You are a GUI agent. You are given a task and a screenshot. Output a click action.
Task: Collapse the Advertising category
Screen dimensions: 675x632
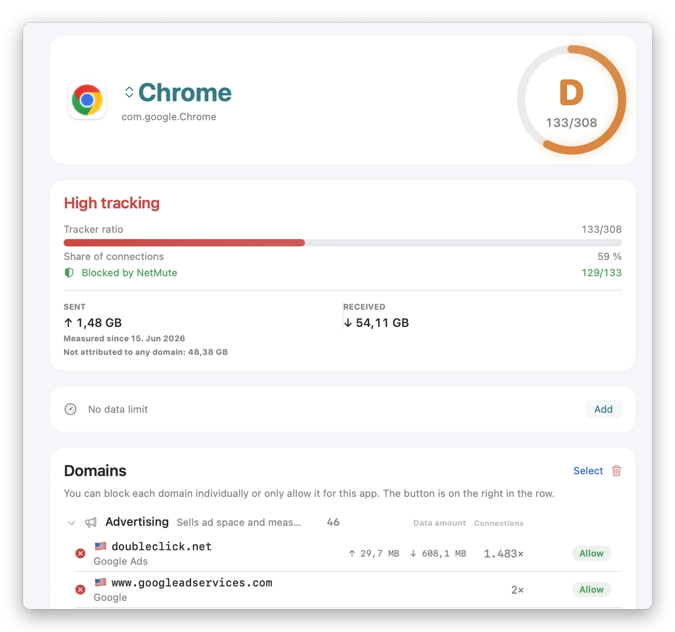71,523
